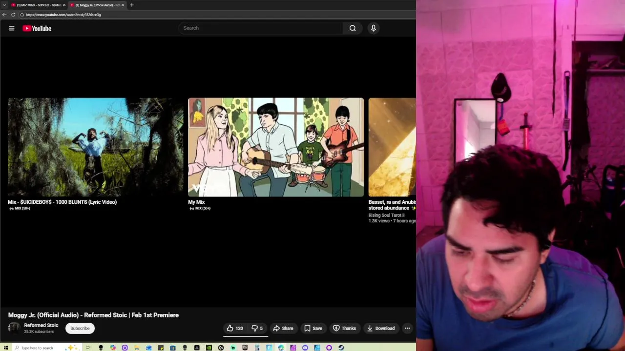Screen dimensions: 625x351
Task: Open Discord from the taskbar
Action: click(x=305, y=348)
